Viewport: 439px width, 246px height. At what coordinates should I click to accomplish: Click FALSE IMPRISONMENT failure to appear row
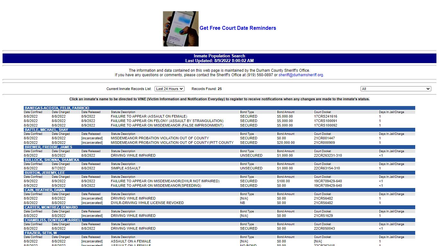tap(167, 126)
